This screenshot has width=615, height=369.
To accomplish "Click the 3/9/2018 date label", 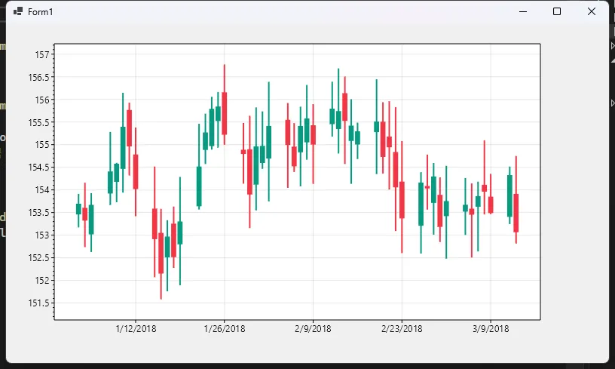I will pyautogui.click(x=491, y=328).
